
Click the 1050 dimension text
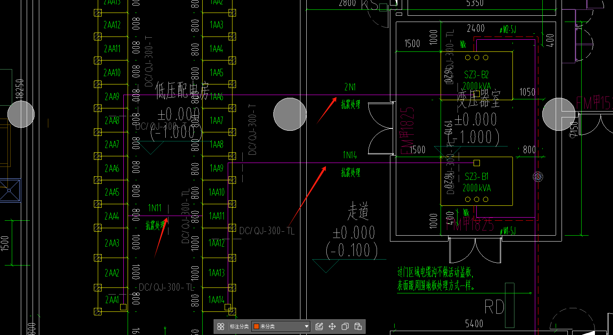coord(527,92)
